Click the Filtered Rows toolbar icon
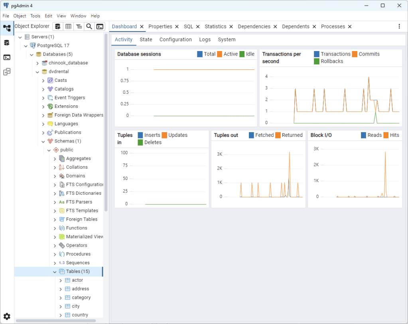This screenshot has height=324, width=408. coord(79,26)
